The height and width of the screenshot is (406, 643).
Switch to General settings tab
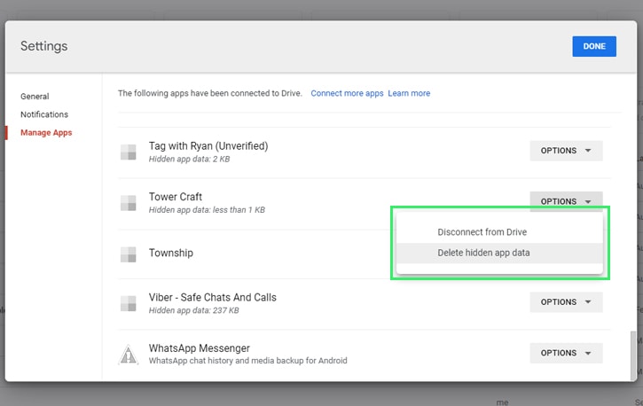click(x=35, y=97)
